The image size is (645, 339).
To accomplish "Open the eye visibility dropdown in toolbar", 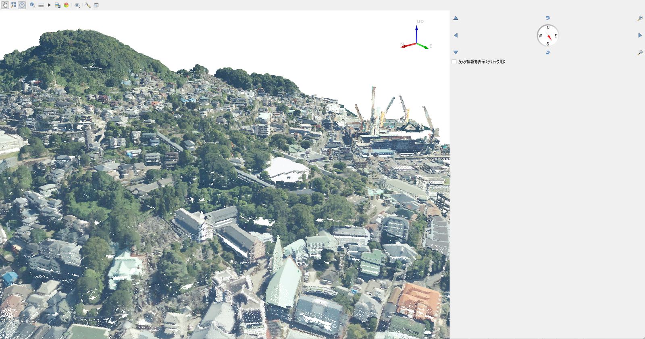I will [77, 5].
